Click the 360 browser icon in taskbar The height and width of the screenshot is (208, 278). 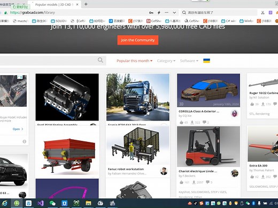point(17,203)
